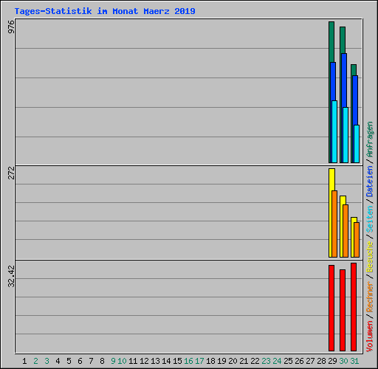Click the green Anfragen bar for day 31
The image size is (378, 369).
(354, 70)
